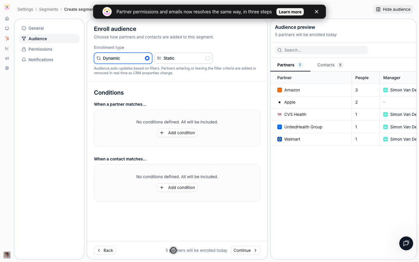Select the CVS Health partner row
The height and width of the screenshot is (262, 419).
(x=343, y=114)
